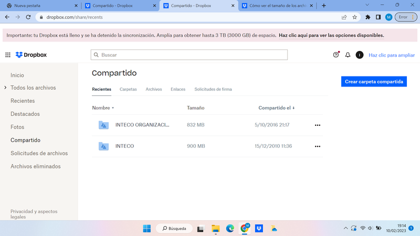The width and height of the screenshot is (420, 236).
Task: Open the INTECO ORGANIZACI... folder name
Action: 142,125
